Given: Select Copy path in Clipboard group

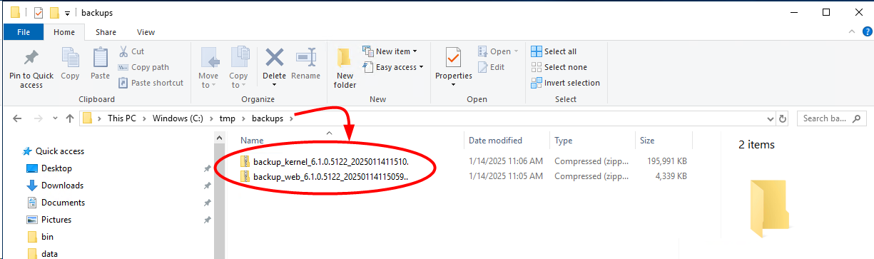Looking at the screenshot, I should [x=143, y=67].
